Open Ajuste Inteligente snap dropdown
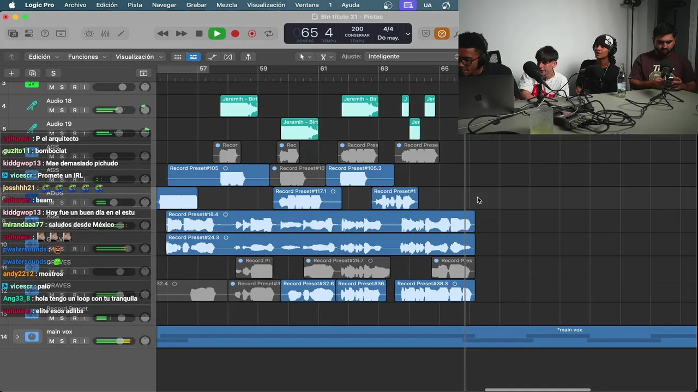 (412, 57)
